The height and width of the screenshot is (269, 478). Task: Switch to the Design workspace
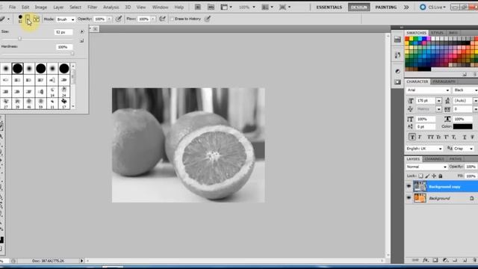click(358, 7)
